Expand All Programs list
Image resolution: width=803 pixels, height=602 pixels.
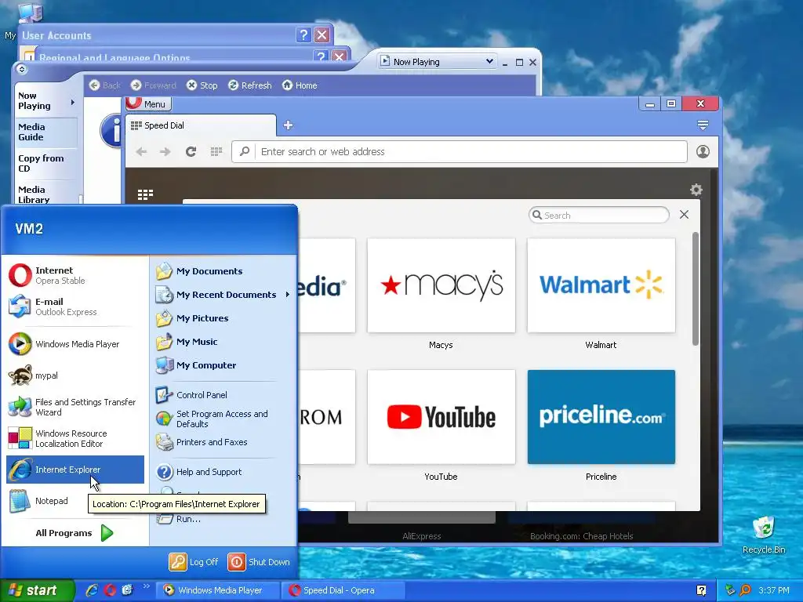(x=74, y=533)
